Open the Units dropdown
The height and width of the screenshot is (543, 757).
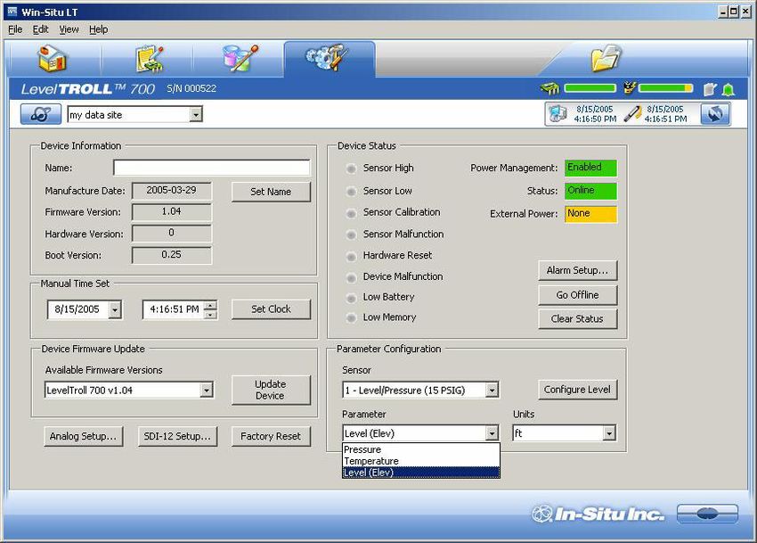[x=609, y=432]
